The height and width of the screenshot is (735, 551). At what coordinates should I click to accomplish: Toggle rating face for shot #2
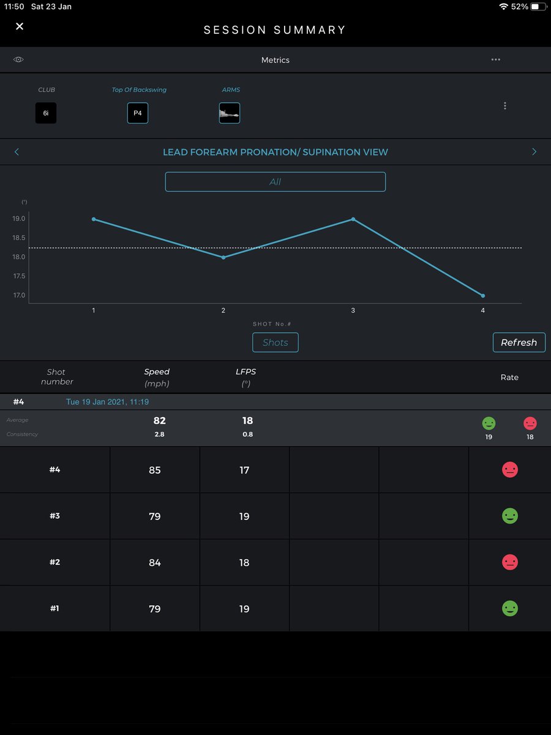(x=509, y=562)
